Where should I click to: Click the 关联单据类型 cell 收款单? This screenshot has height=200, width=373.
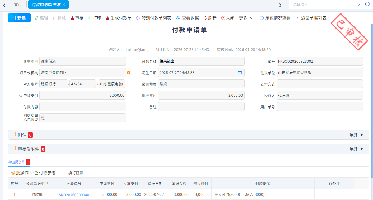pyautogui.click(x=37, y=195)
